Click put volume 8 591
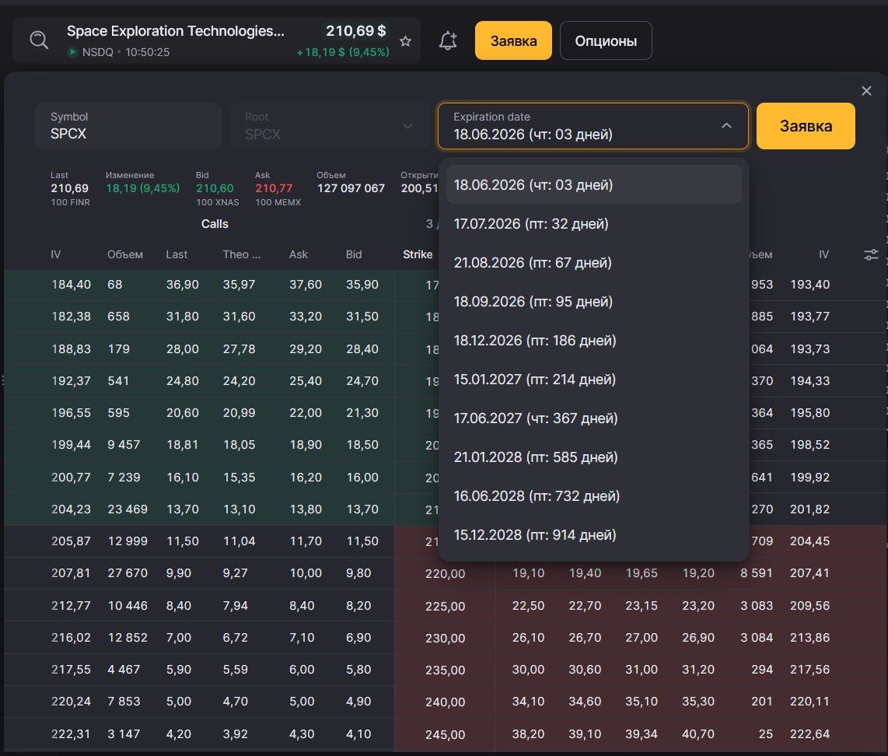 [757, 573]
